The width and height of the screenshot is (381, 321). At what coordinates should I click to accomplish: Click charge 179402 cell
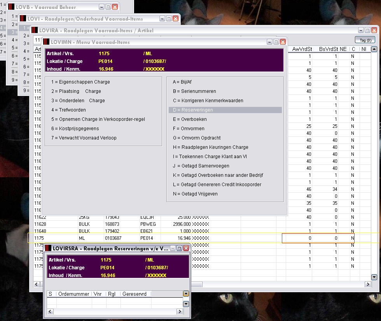pyautogui.click(x=112, y=231)
